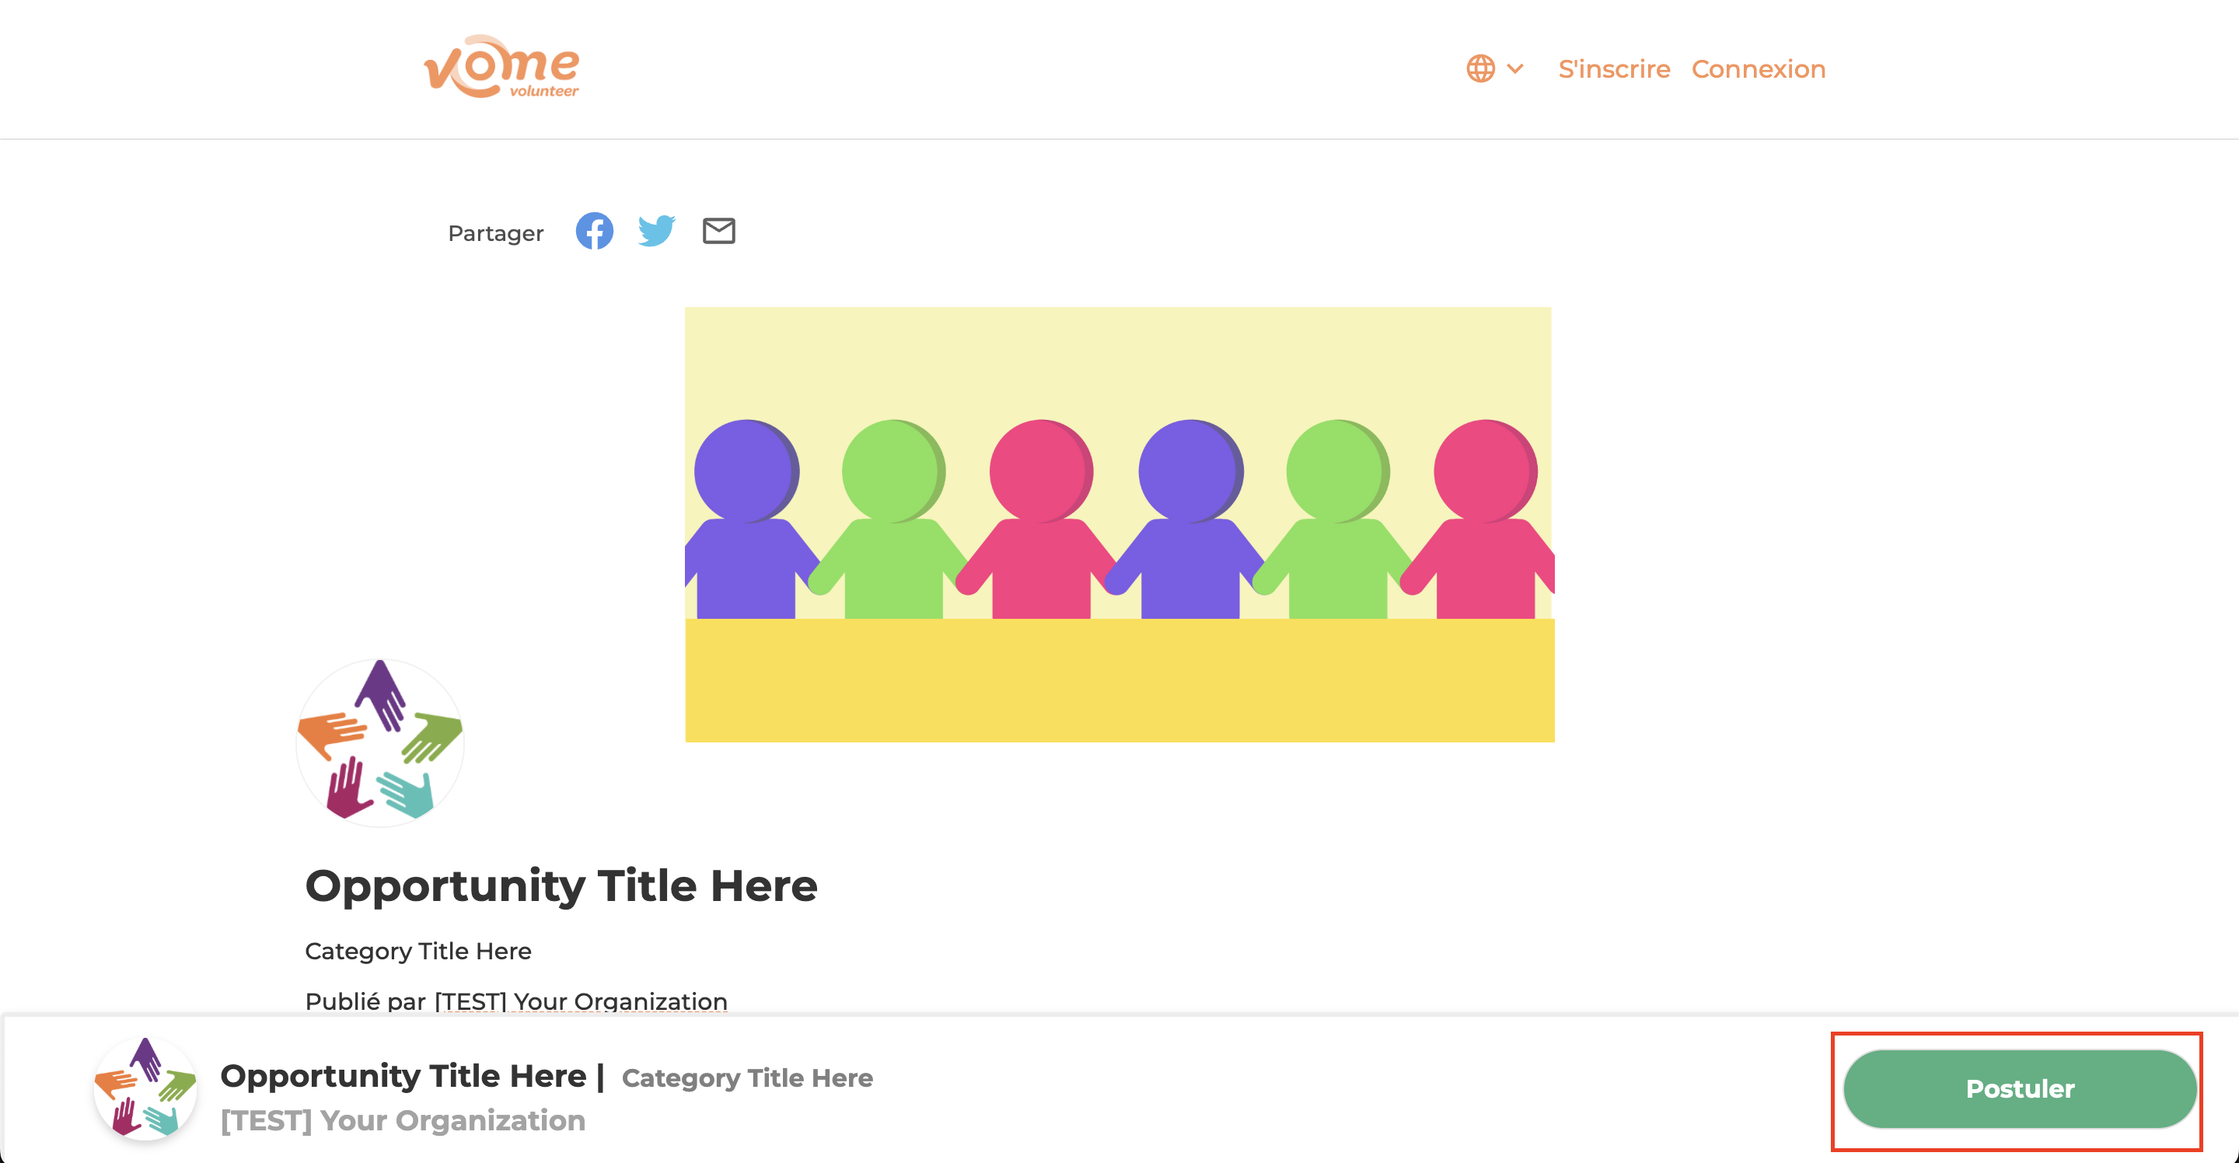The height and width of the screenshot is (1163, 2239).
Task: Share the opportunity via email icon
Action: [x=719, y=231]
